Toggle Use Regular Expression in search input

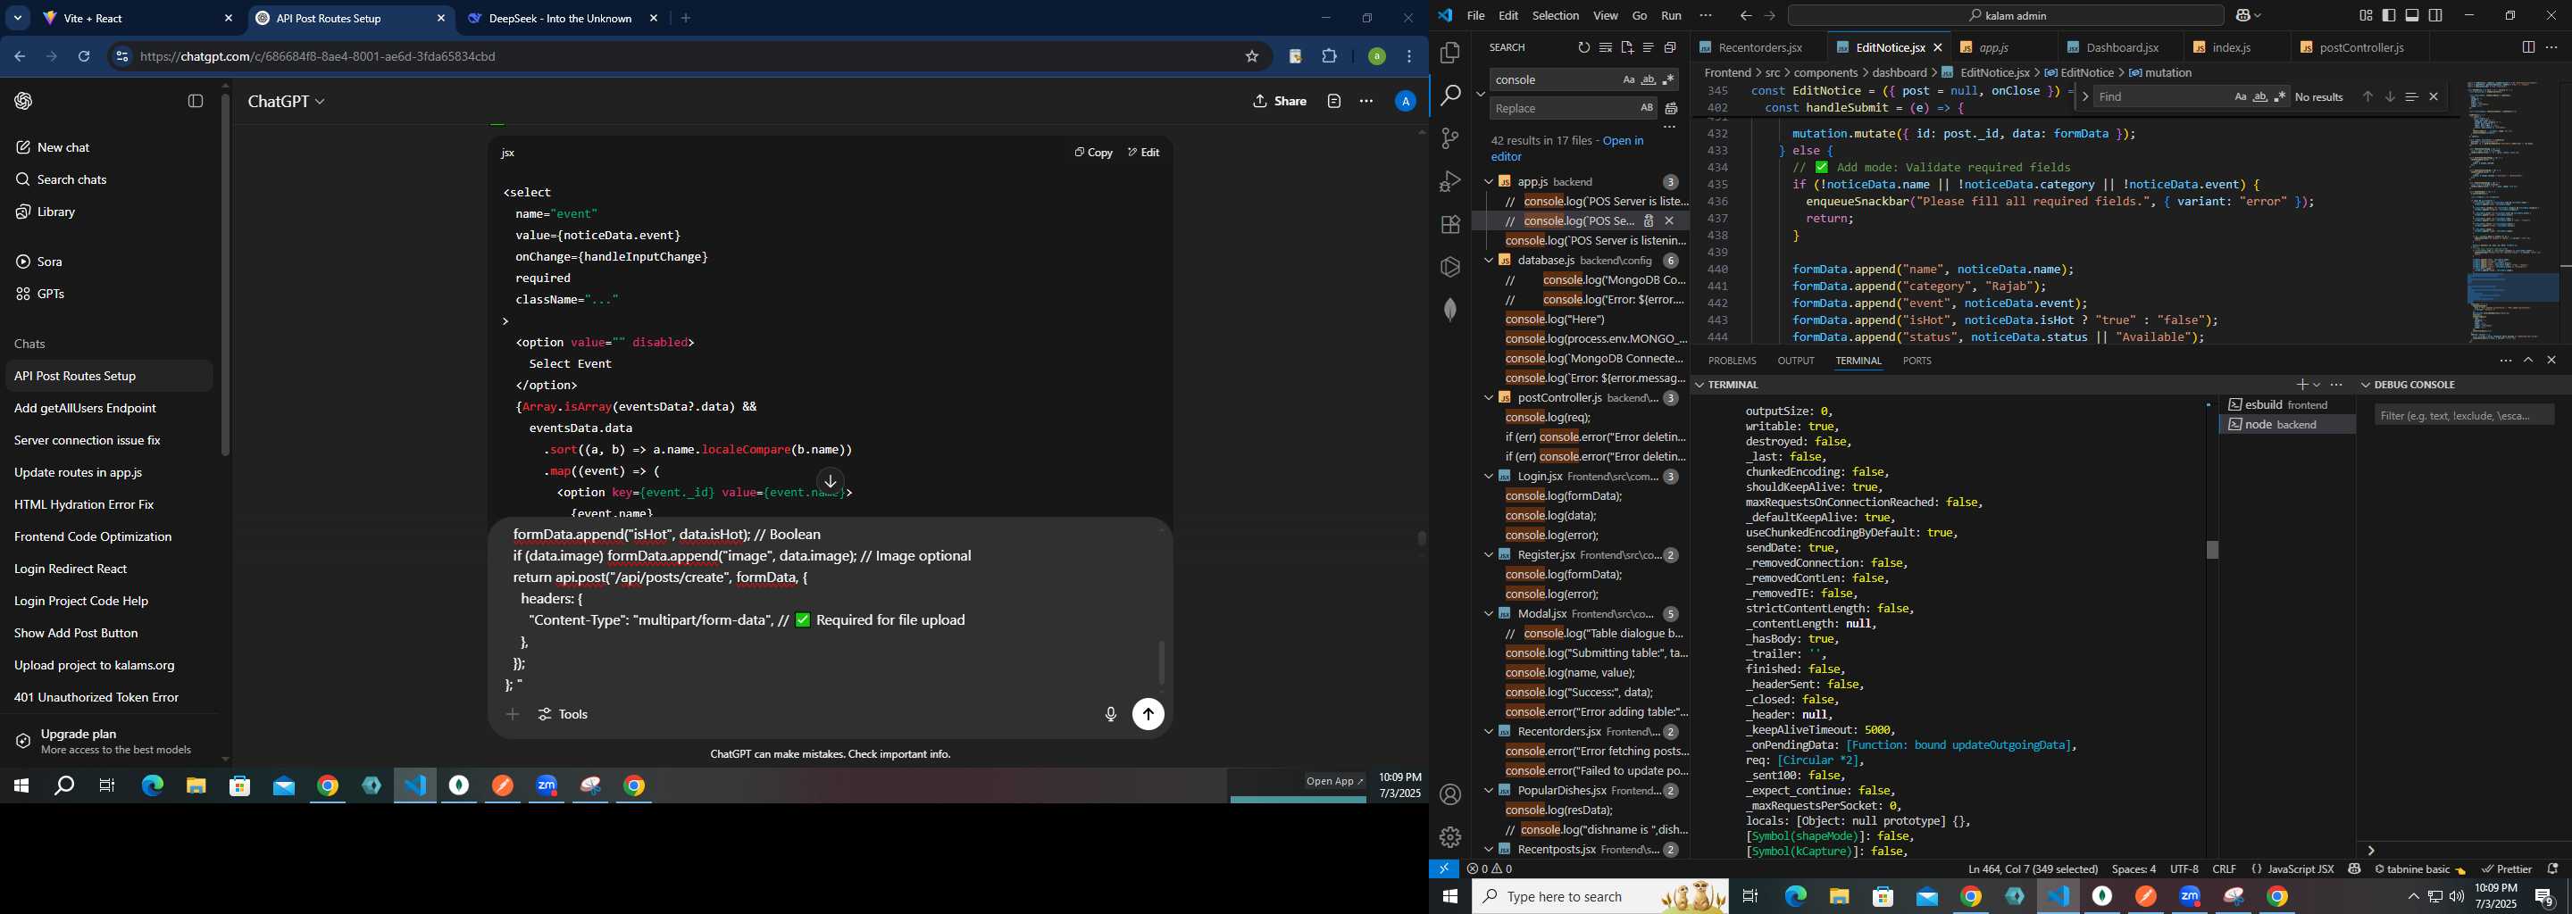[x=1668, y=79]
